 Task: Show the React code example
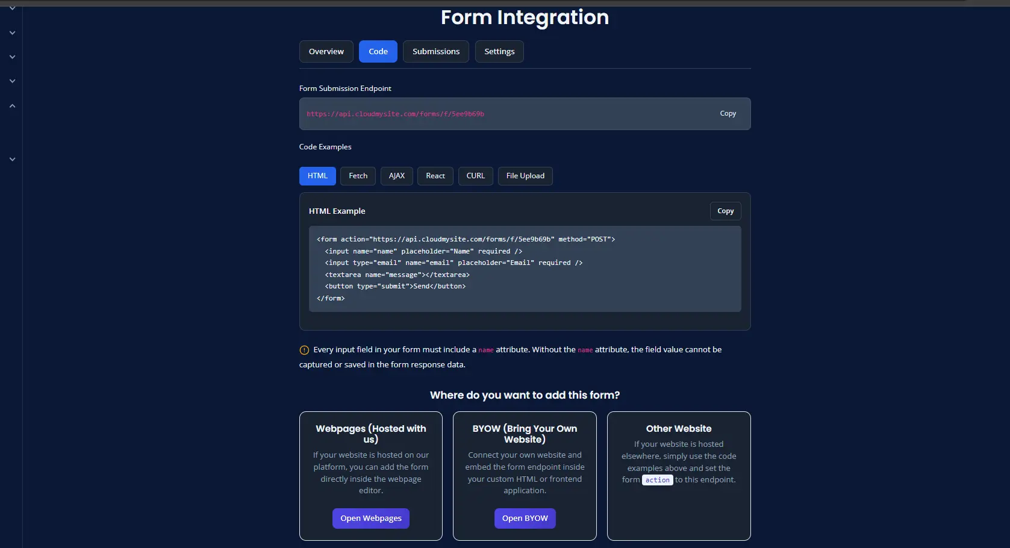(435, 176)
